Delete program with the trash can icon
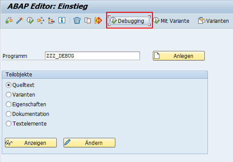The width and height of the screenshot is (233, 162). click(x=77, y=20)
